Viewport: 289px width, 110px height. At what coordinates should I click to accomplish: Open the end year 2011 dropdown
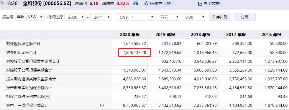coord(101,17)
